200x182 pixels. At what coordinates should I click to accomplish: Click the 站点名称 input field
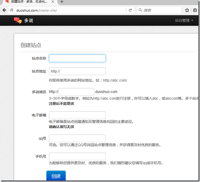point(77,58)
